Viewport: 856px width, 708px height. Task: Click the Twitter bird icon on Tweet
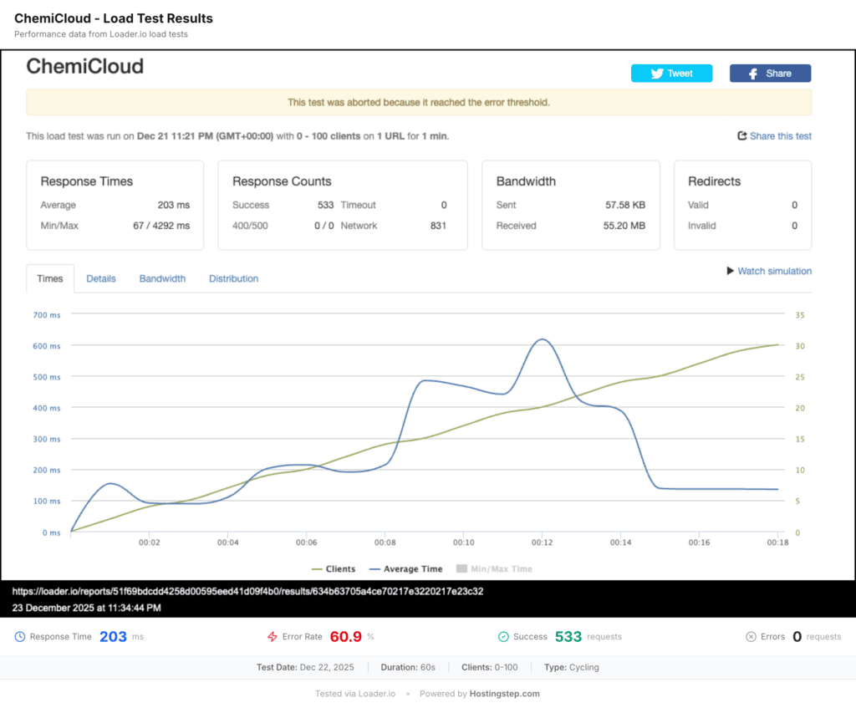(657, 74)
